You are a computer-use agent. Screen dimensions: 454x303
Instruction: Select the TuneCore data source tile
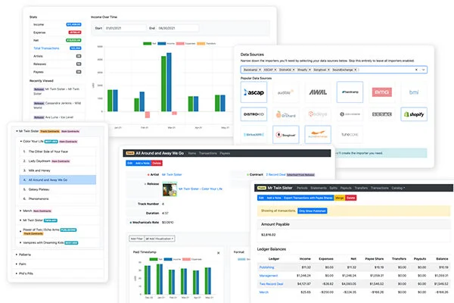350,135
